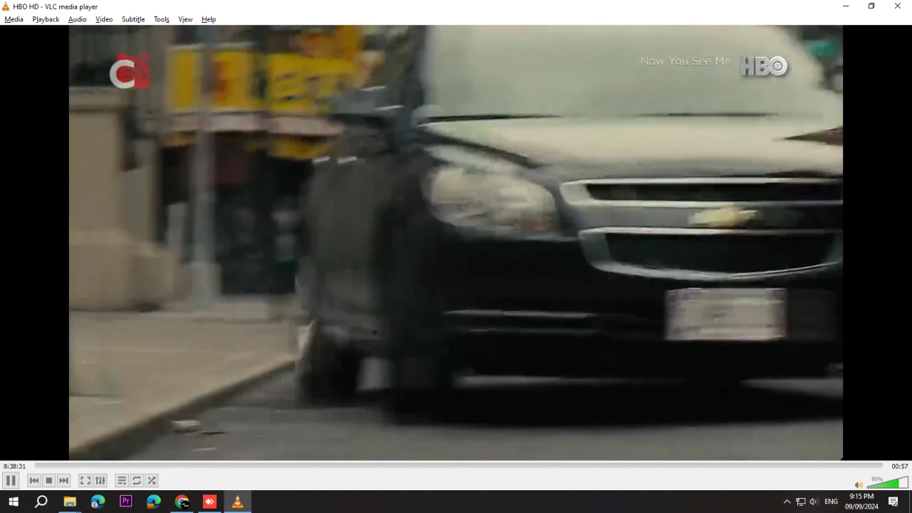Toggle elapsed time display 8:38:31

[x=14, y=466]
